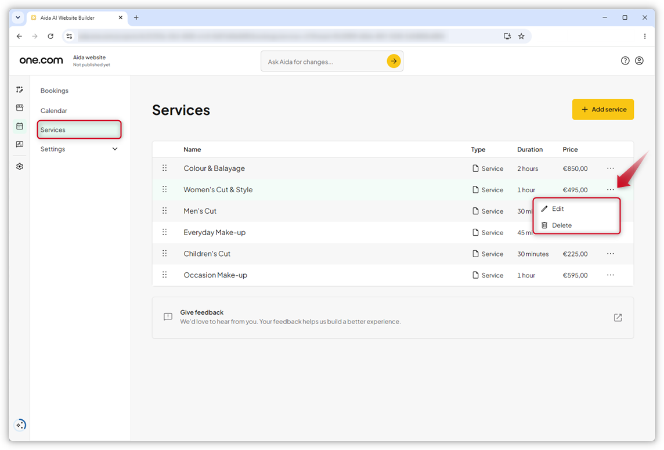Open the settings gear in sidebar
This screenshot has width=664, height=450.
click(20, 167)
